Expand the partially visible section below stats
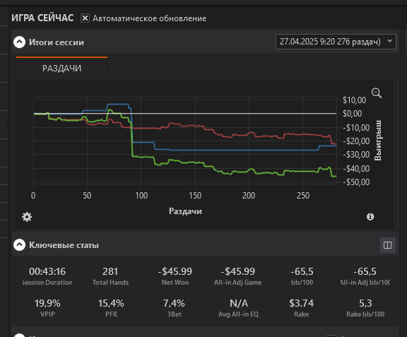 coord(20,335)
